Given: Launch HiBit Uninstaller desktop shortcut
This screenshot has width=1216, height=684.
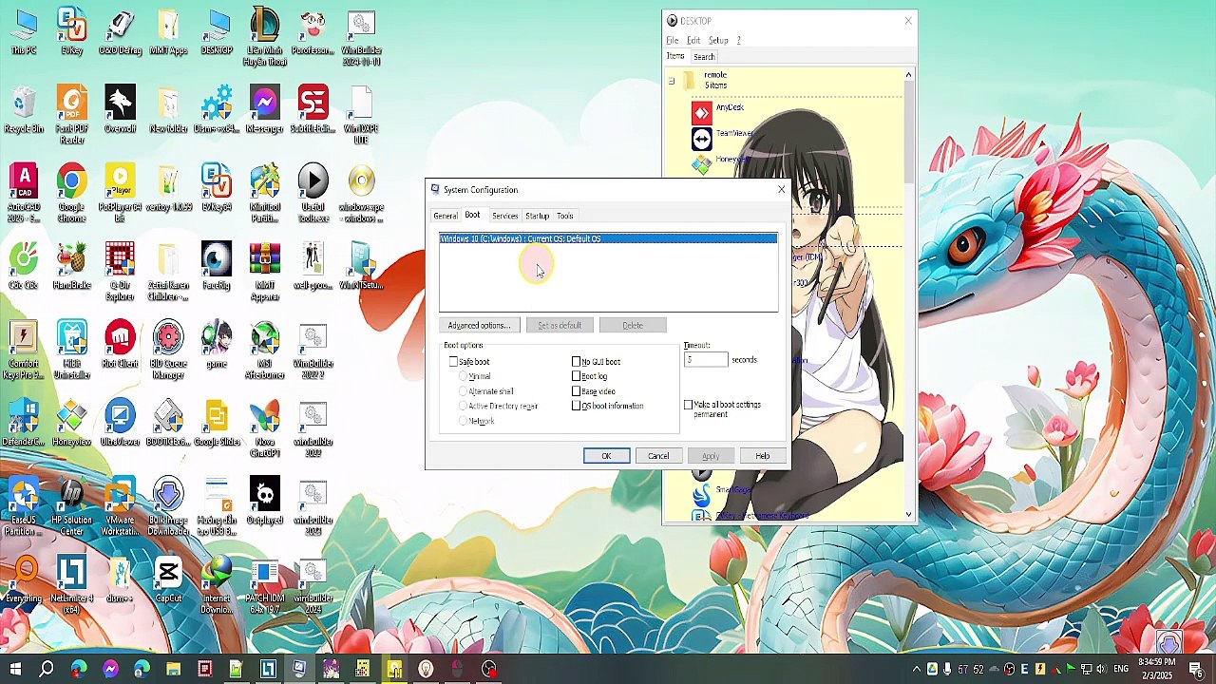Looking at the screenshot, I should tap(72, 351).
